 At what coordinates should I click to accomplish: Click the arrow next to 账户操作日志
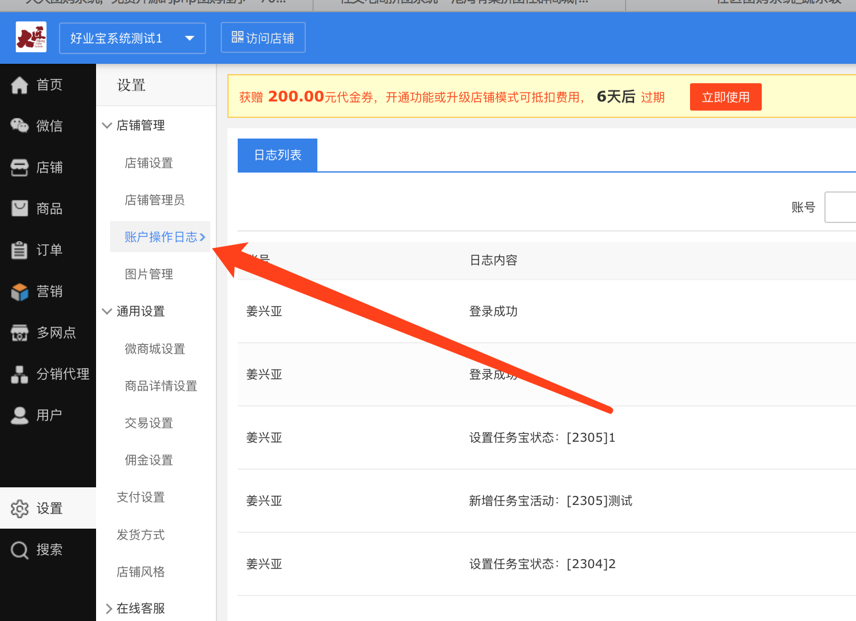coord(202,237)
